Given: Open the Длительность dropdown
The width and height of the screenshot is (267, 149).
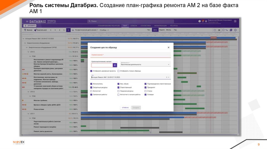Looking at the screenshot, I should tap(145, 64).
